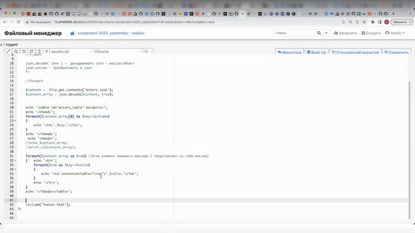This screenshot has width=415, height=233.
Task: Click the browser address bar URL
Action: [134, 22]
